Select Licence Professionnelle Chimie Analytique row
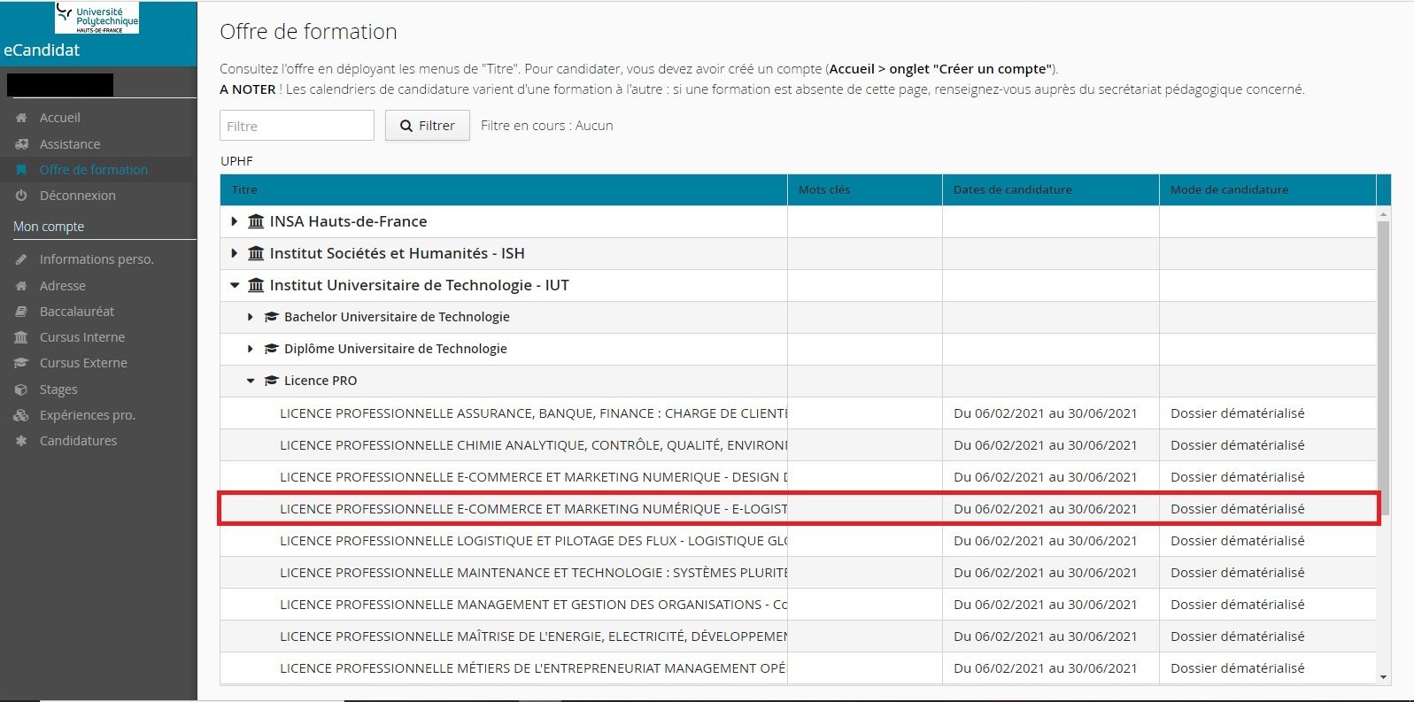Image resolution: width=1414 pixels, height=702 pixels. 799,445
